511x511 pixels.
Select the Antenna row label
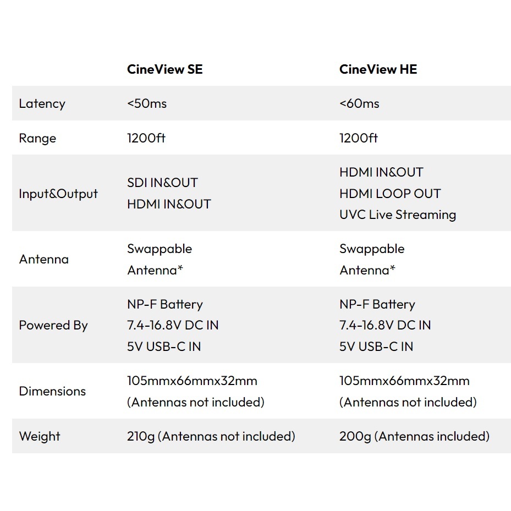44,259
